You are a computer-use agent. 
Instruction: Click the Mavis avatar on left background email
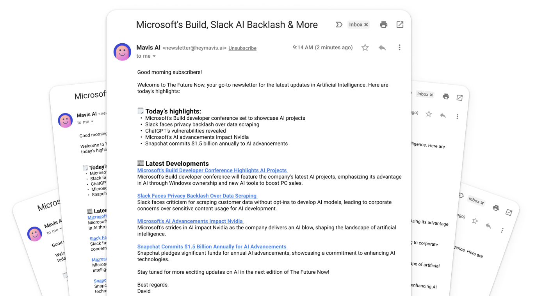65,121
